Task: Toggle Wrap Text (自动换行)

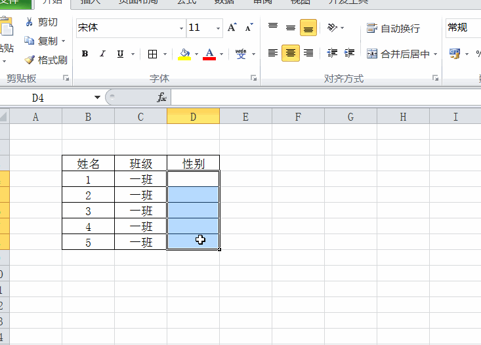Action: 394,28
